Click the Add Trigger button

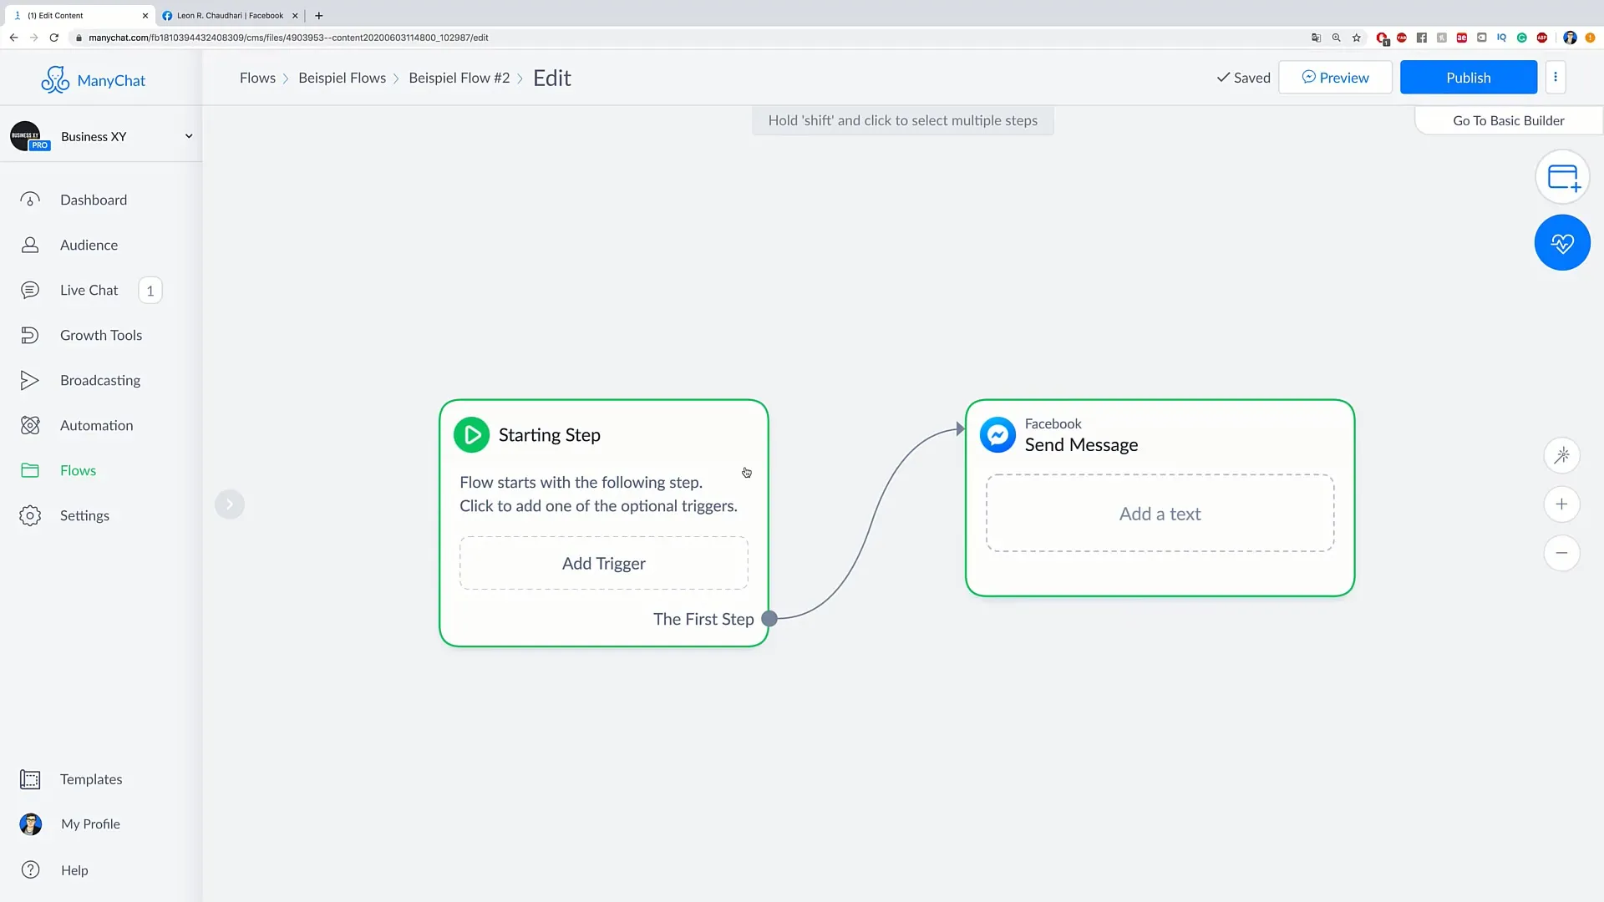(x=604, y=563)
